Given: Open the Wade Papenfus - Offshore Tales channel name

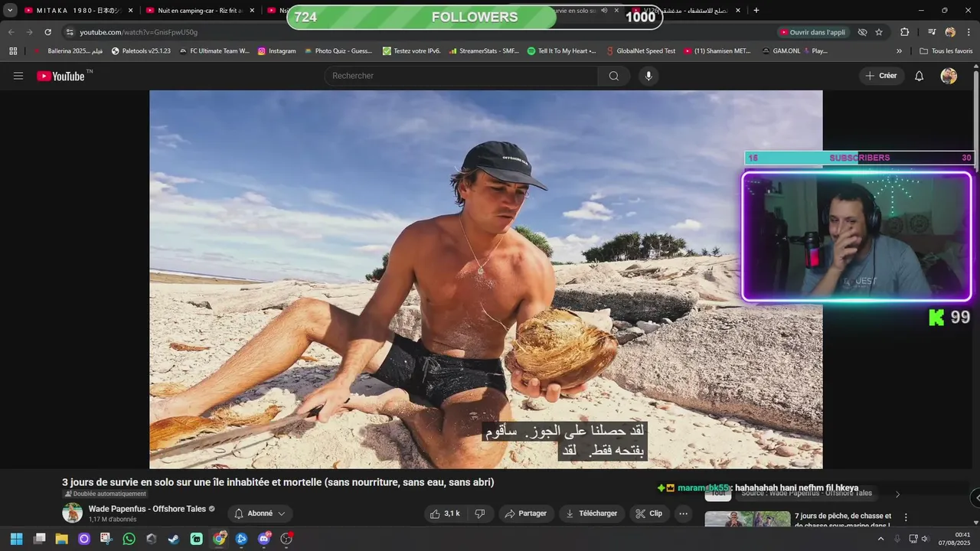Looking at the screenshot, I should 147,509.
